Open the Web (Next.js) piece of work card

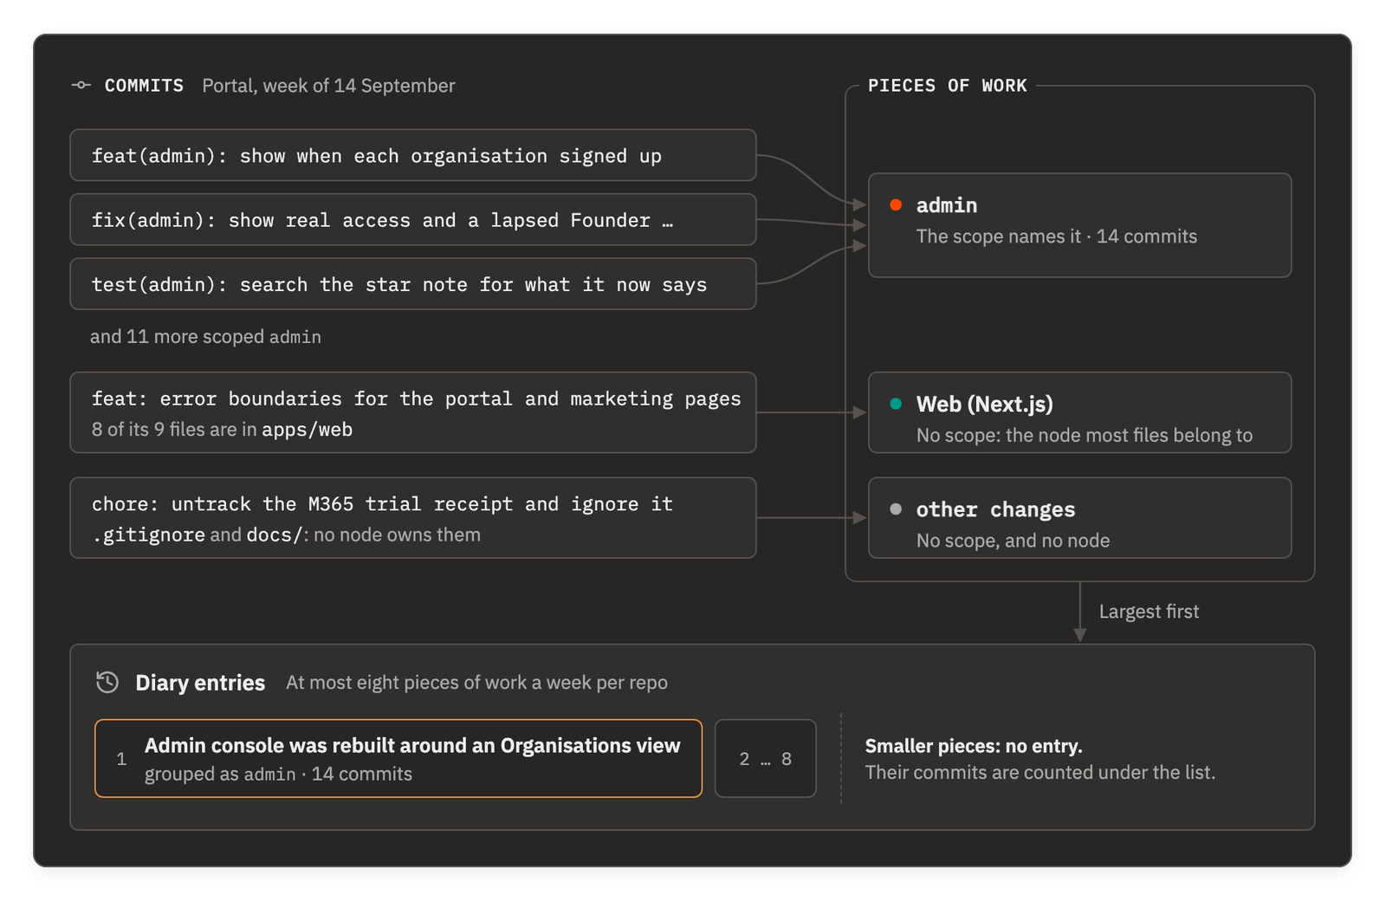click(x=1079, y=412)
